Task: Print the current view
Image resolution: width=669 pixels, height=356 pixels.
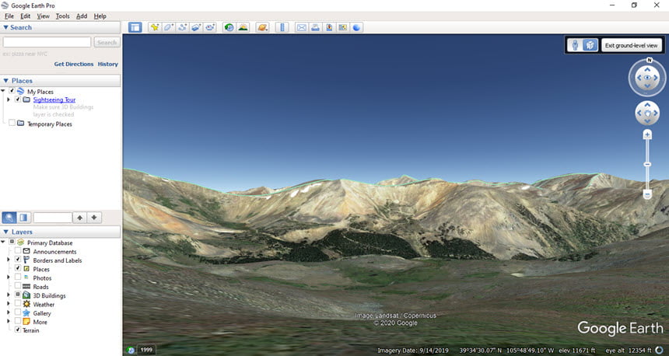Action: click(315, 28)
